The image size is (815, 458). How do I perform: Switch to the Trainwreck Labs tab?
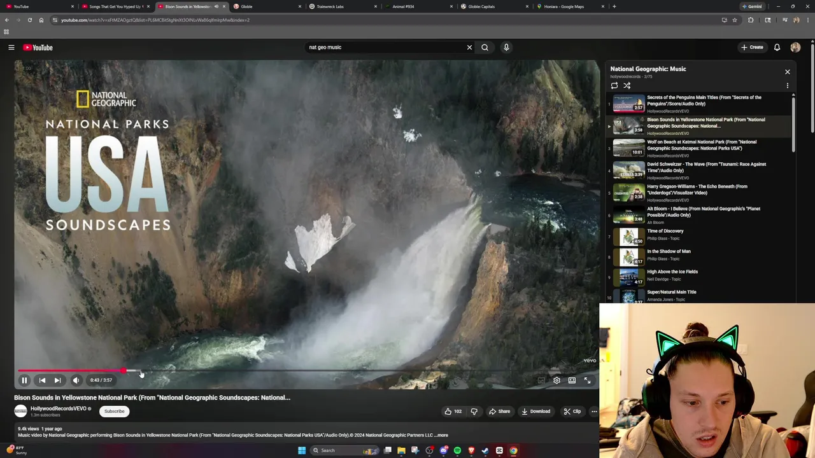[343, 6]
